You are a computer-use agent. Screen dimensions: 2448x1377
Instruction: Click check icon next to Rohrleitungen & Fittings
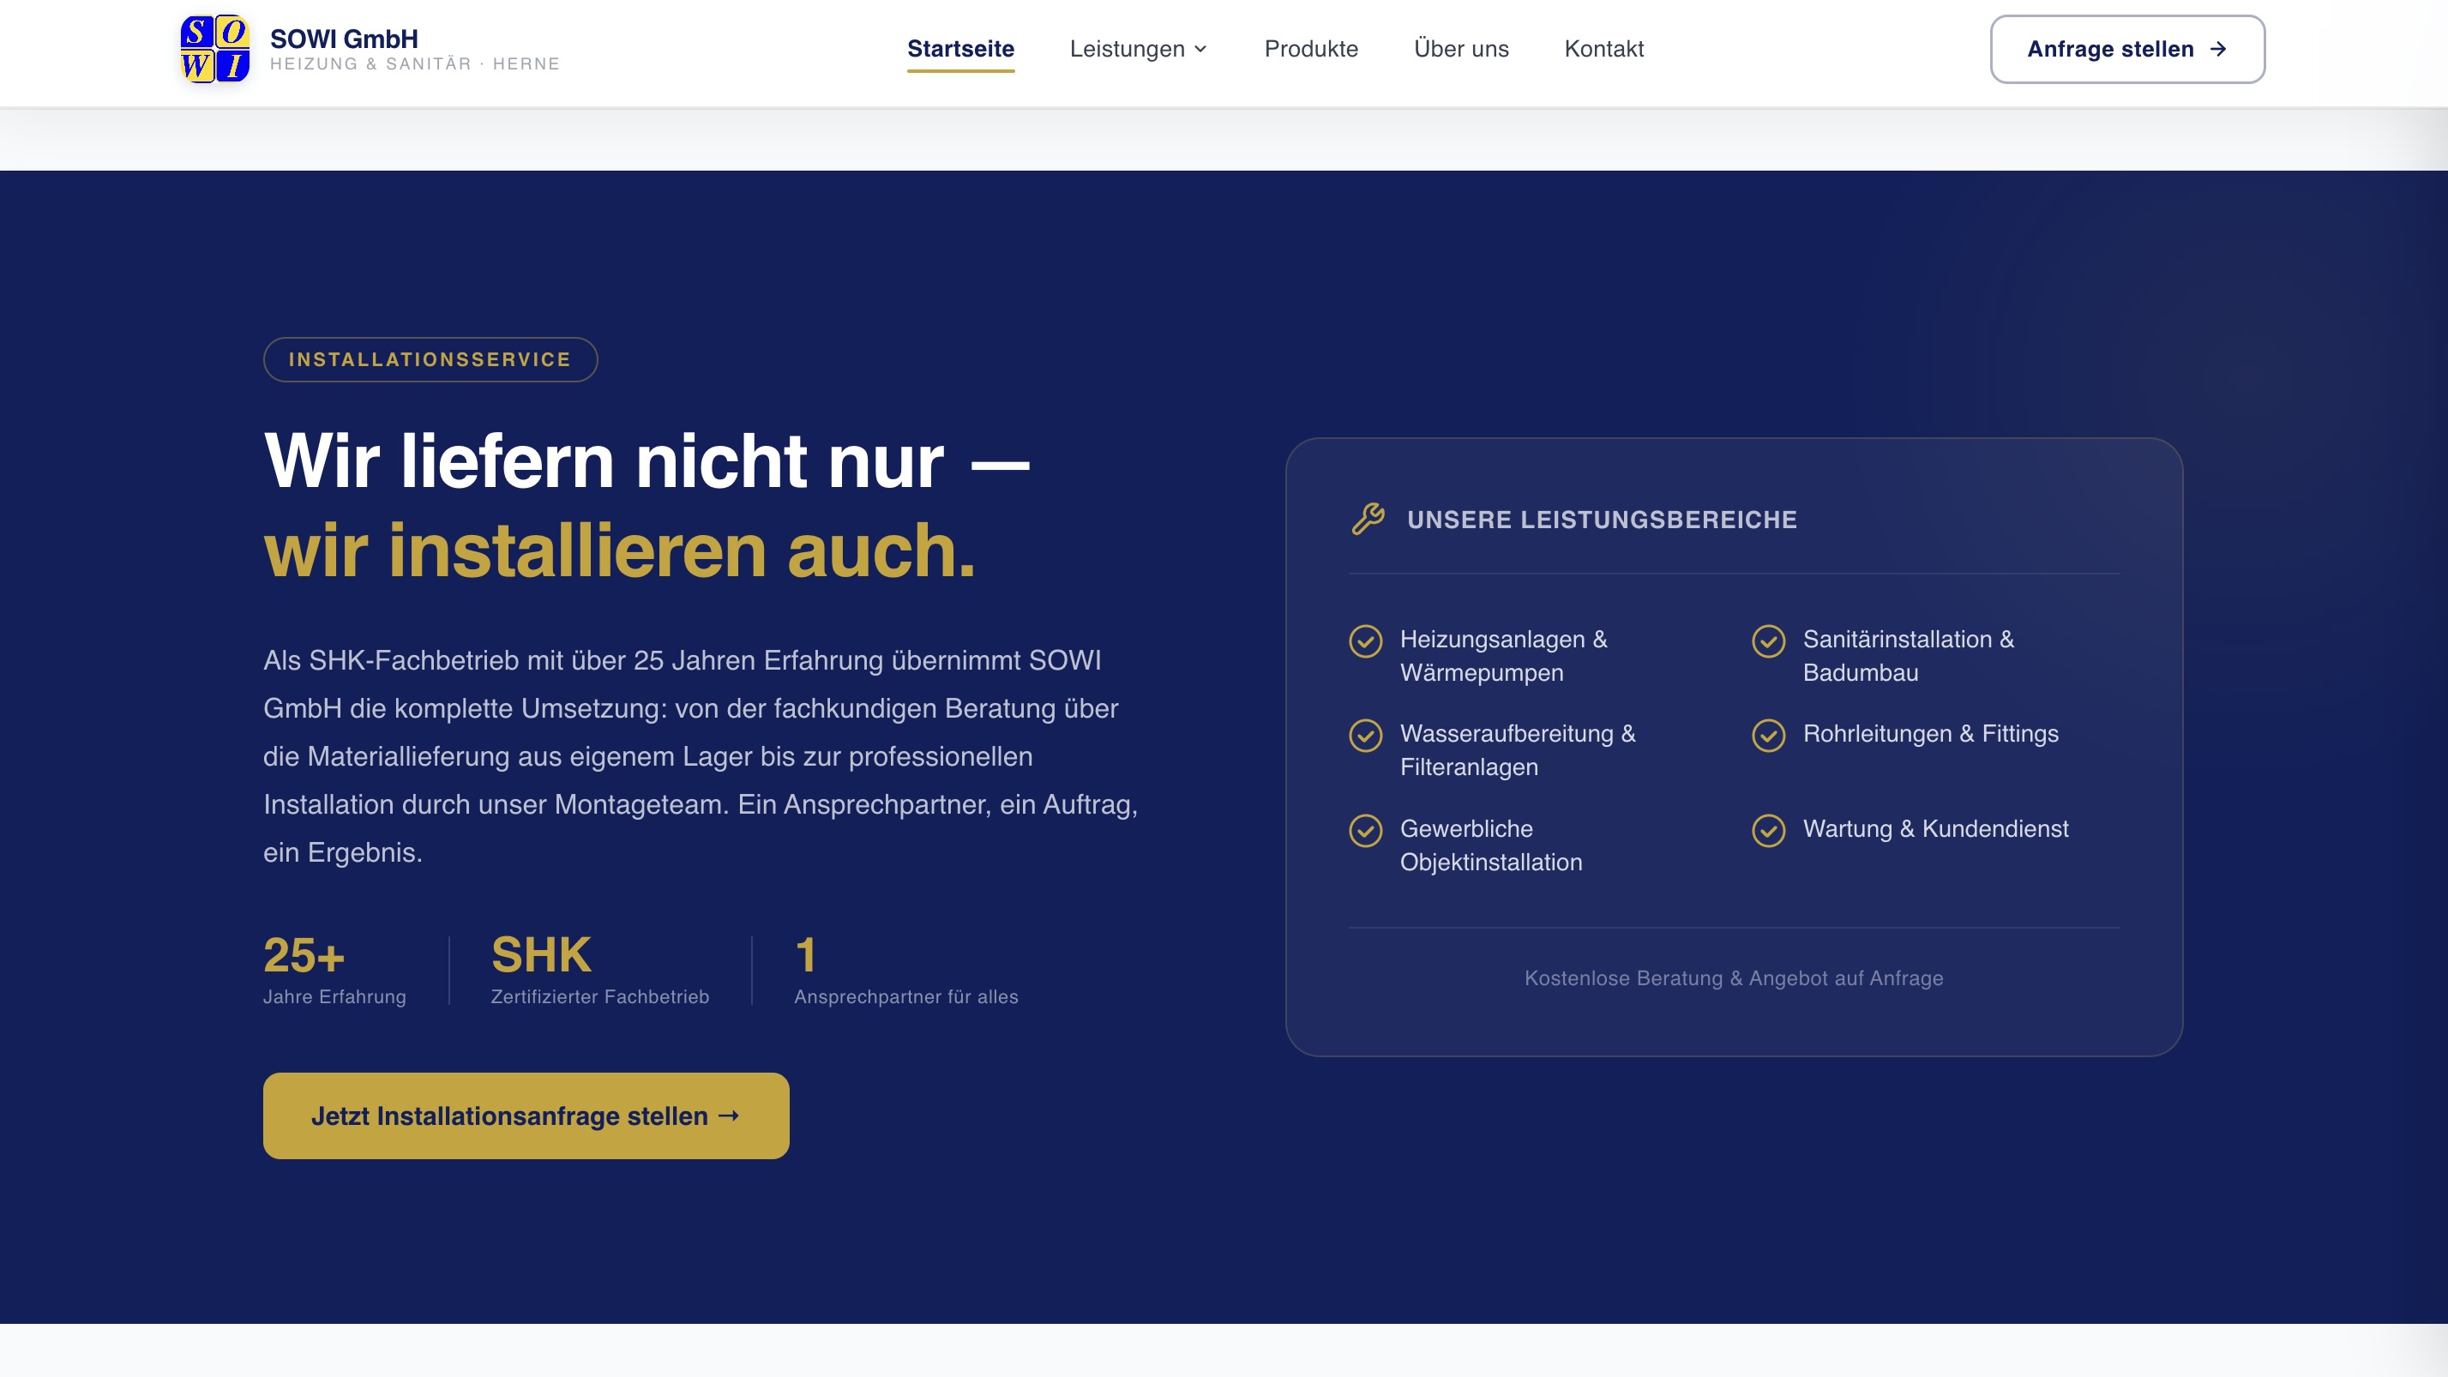click(x=1769, y=736)
